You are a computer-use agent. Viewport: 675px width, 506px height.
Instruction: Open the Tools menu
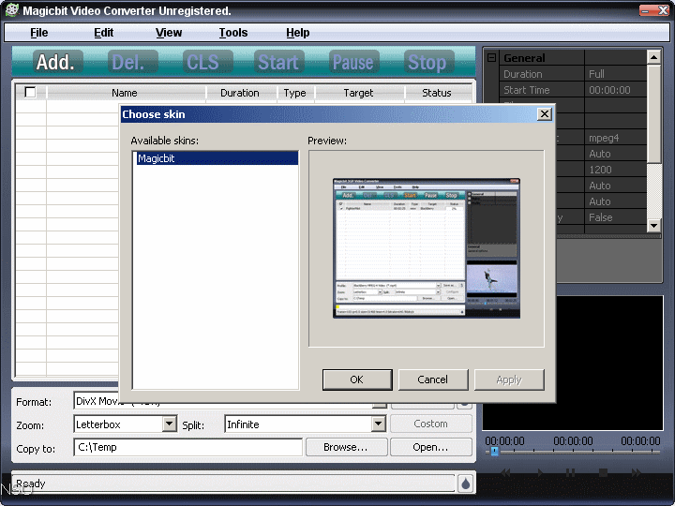point(232,33)
